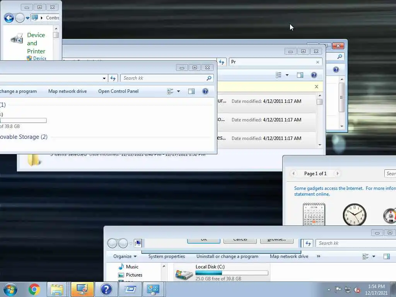The height and width of the screenshot is (297, 396).
Task: Click 'Map network drive' in bottom window
Action: click(x=289, y=256)
